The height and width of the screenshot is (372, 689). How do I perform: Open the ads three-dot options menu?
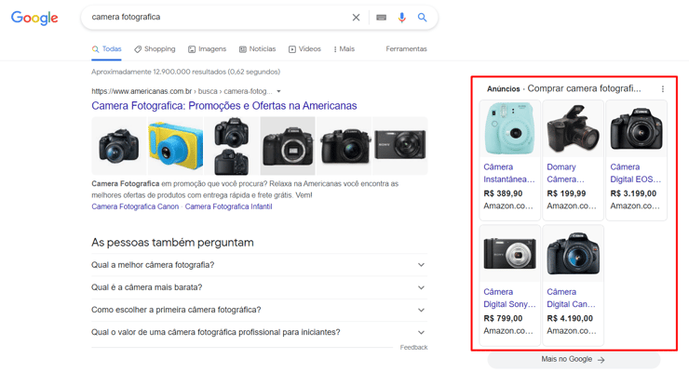pyautogui.click(x=663, y=89)
